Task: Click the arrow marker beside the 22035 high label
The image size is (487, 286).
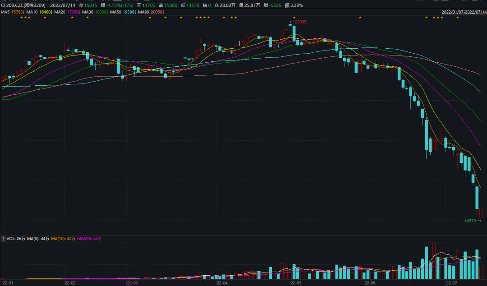Action: (x=292, y=22)
